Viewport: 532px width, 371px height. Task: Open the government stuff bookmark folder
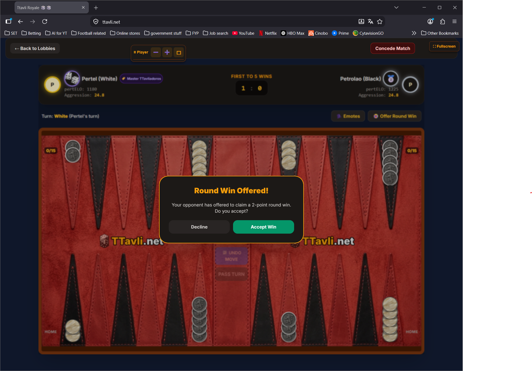(163, 33)
